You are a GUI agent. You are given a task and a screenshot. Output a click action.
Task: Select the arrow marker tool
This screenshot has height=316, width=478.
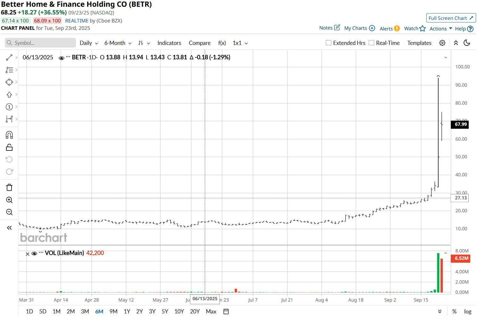(x=9, y=95)
